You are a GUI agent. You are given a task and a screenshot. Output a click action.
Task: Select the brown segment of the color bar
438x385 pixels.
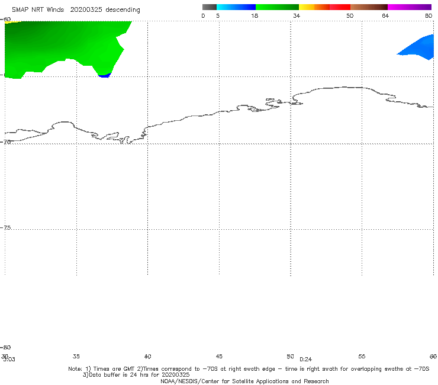click(x=369, y=7)
